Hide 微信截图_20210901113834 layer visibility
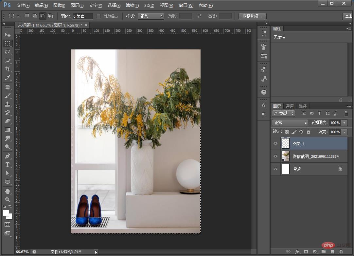354x256 pixels. tap(275, 156)
